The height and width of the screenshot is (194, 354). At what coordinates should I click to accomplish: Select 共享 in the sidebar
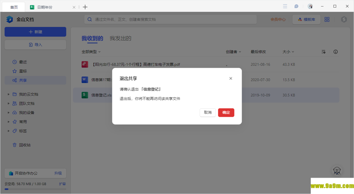(x=35, y=80)
